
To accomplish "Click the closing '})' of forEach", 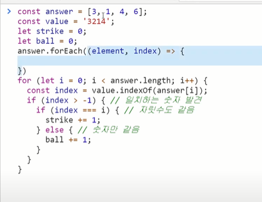I will 22,71.
